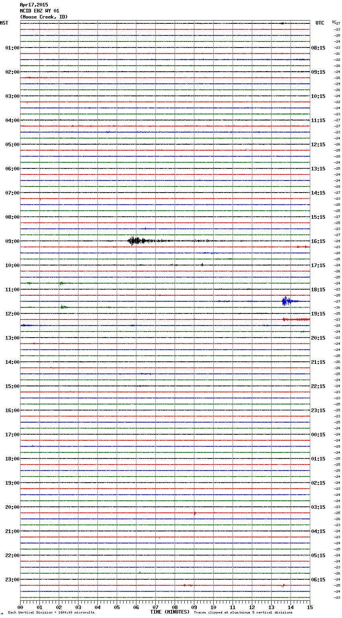Screen dimensions: 342x618
Task: Click the 17:15 UTC time label
Action: 318,265
